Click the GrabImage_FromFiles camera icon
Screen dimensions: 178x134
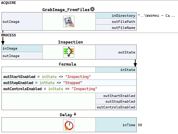pos(69,21)
